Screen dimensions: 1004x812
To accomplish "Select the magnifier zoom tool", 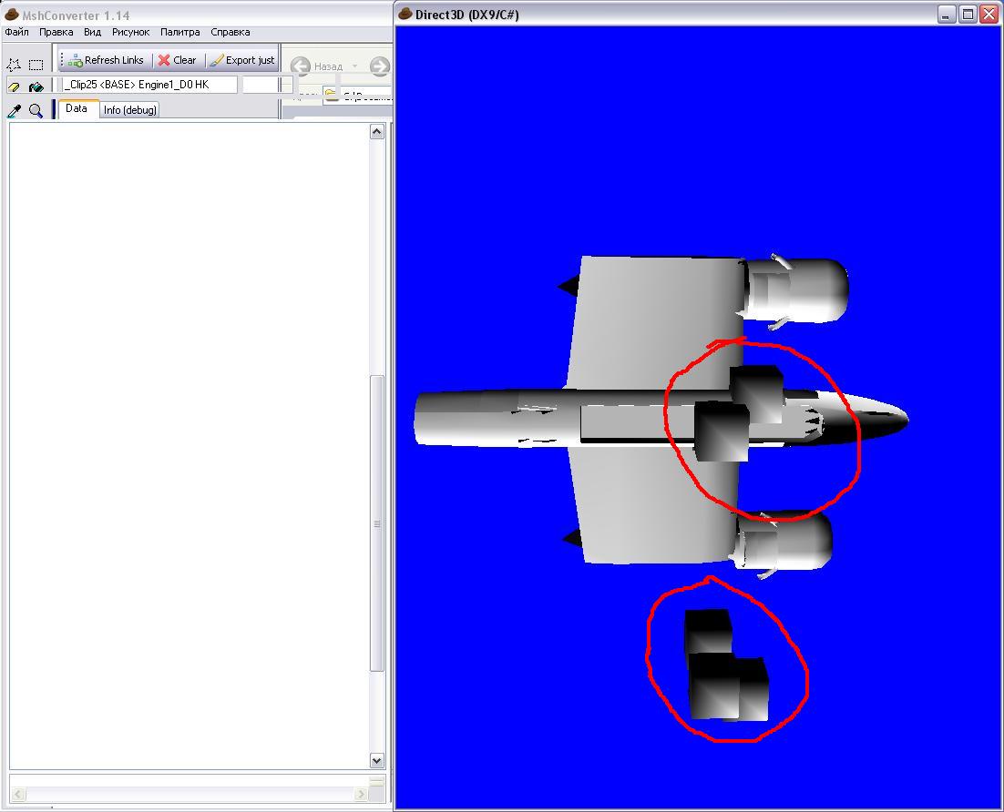I will [x=36, y=111].
